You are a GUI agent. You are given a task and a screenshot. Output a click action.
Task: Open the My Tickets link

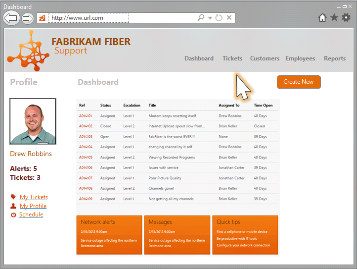34,197
